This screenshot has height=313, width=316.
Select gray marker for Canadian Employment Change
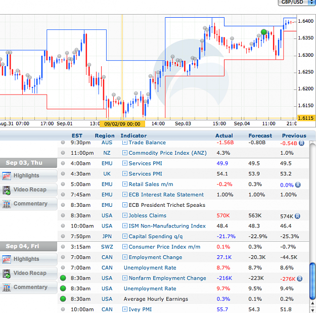coord(63,257)
